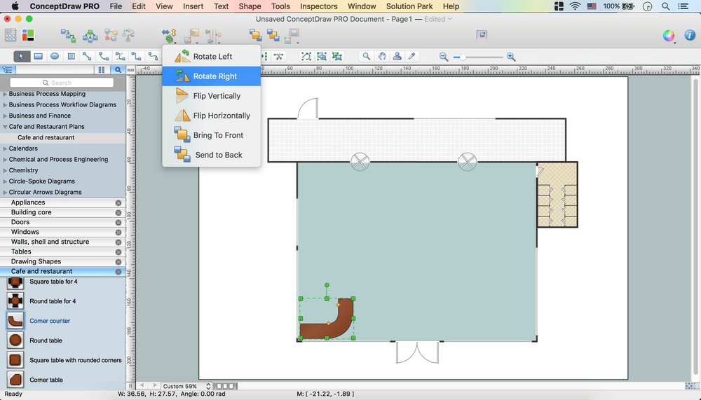Collapse the Cafe and Restaurant Plans category
This screenshot has height=400, width=701.
tap(6, 127)
